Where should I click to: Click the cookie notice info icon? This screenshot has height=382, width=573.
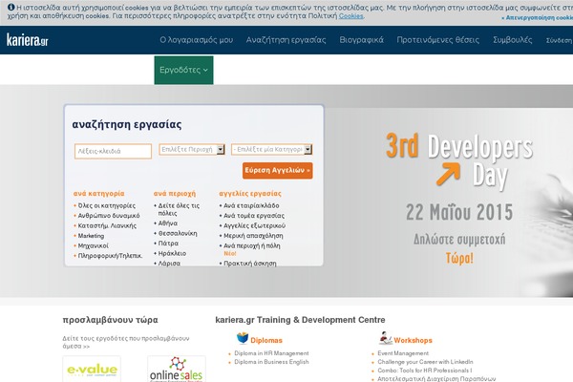11,7
